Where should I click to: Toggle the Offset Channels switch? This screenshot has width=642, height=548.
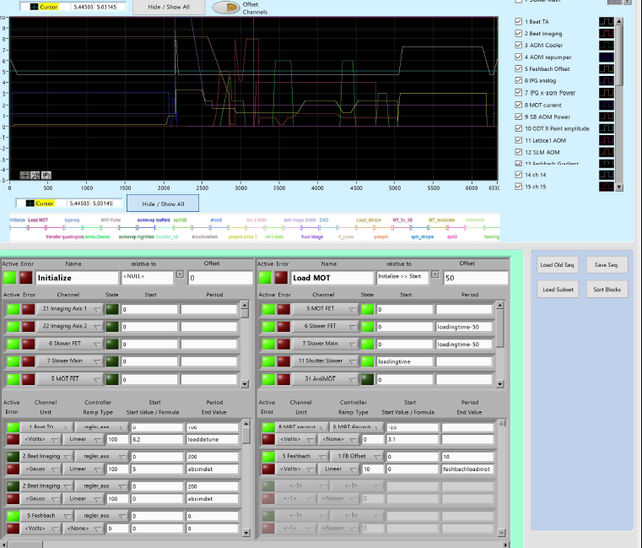(x=224, y=8)
